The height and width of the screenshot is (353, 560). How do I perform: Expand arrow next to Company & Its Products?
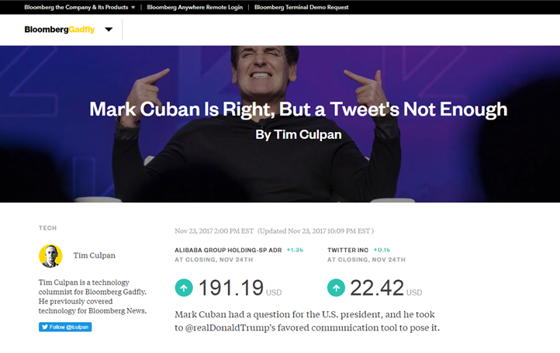tap(133, 7)
